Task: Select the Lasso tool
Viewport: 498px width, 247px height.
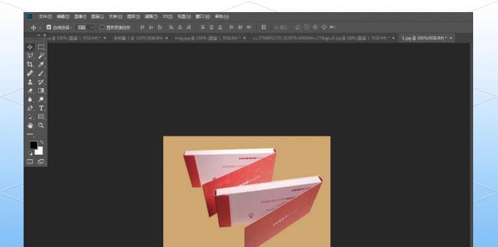Action: click(30, 56)
